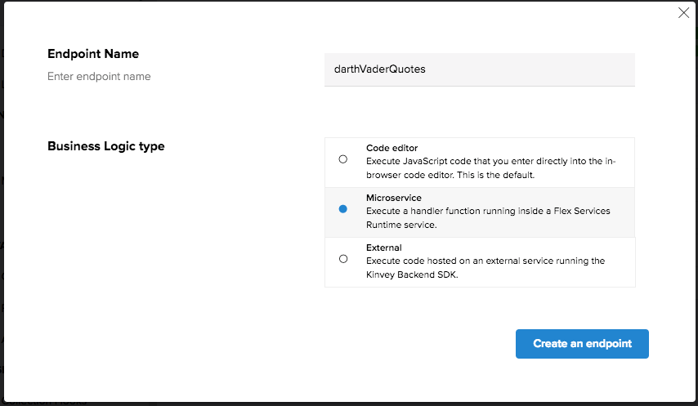Click the Endpoint Name input field
This screenshot has width=698, height=406.
coord(479,69)
